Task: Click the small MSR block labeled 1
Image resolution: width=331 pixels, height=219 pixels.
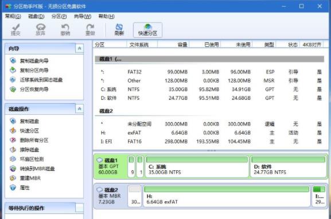Action: (x=140, y=166)
